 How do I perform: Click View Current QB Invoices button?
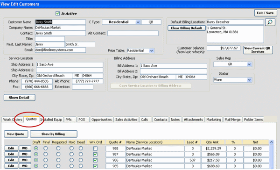pos(258,50)
